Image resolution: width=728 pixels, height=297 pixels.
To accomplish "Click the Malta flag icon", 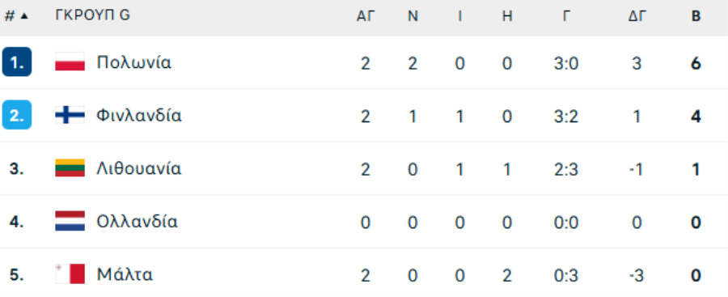I will click(x=70, y=274).
